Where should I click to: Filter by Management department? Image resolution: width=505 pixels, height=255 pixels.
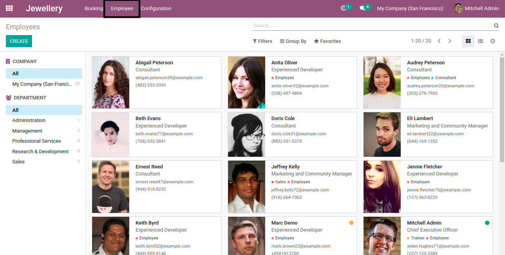click(44, 131)
